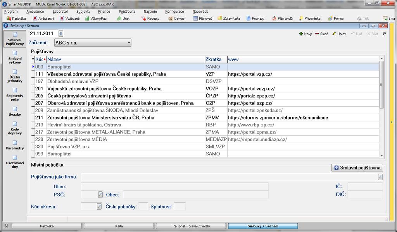Close tabs with the X icon at bottom left

[x=7, y=226]
